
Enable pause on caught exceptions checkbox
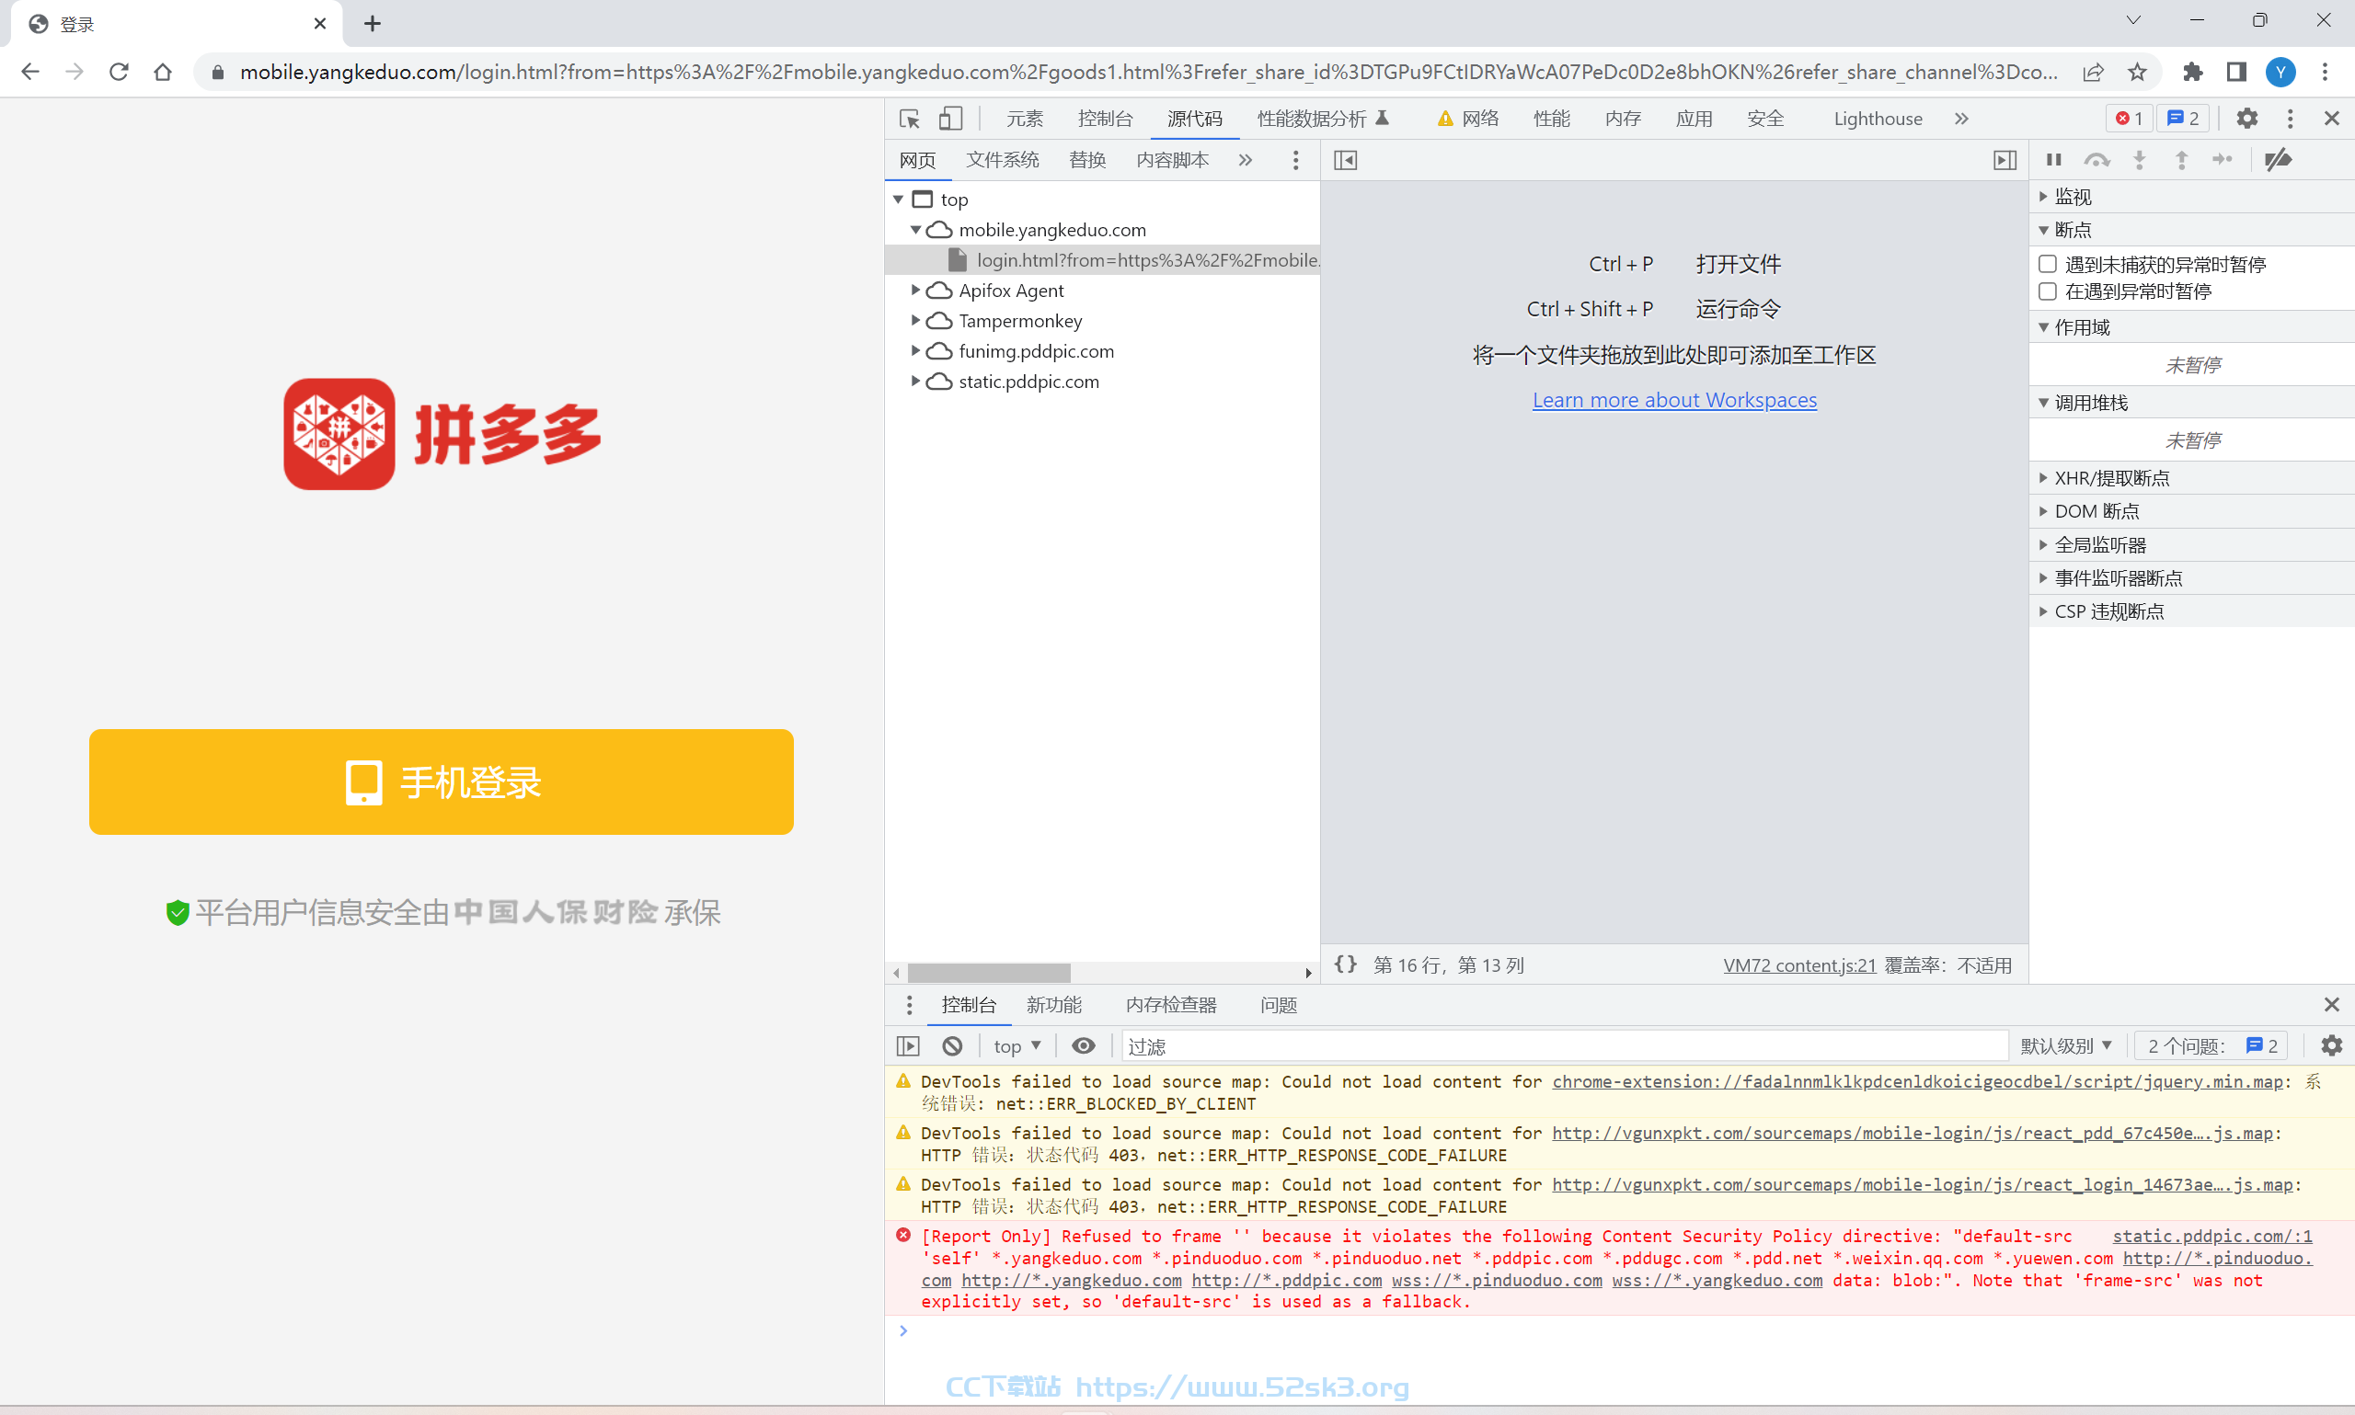click(x=2047, y=291)
